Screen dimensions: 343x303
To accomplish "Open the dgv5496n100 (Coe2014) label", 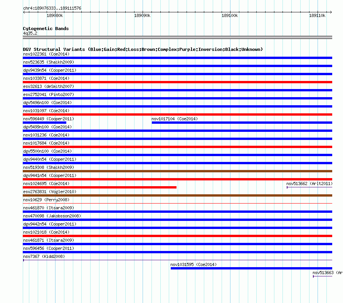I will [x=47, y=103].
